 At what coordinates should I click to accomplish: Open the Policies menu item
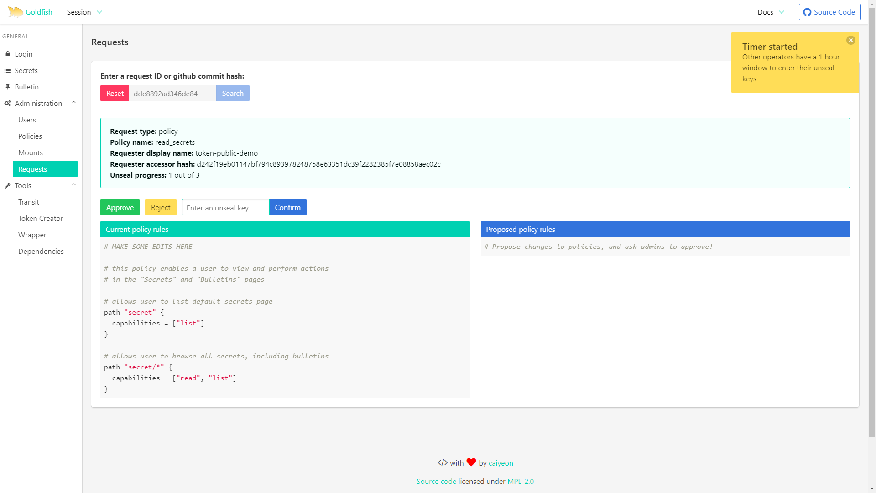click(x=30, y=136)
